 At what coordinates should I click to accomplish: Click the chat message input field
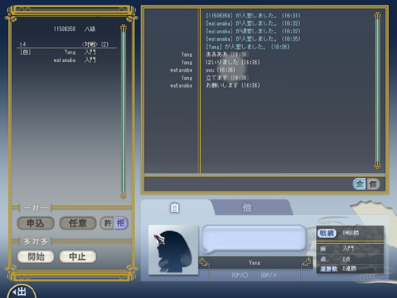(248, 184)
